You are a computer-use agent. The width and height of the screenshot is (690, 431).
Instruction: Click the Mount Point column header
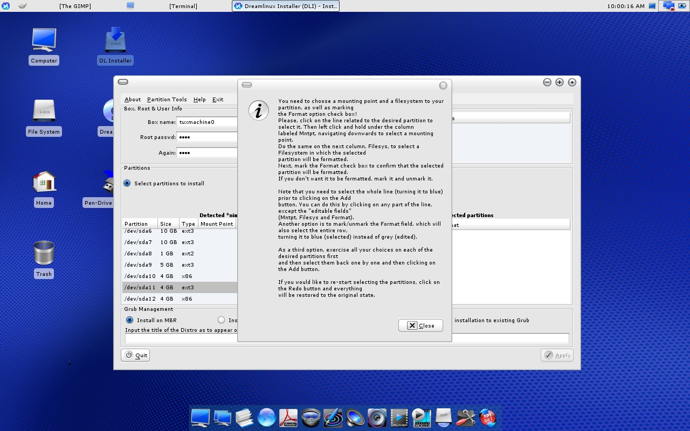pyautogui.click(x=217, y=224)
